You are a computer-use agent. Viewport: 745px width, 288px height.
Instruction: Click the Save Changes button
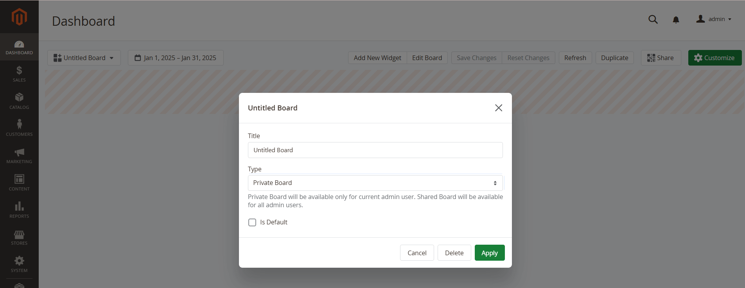point(476,58)
